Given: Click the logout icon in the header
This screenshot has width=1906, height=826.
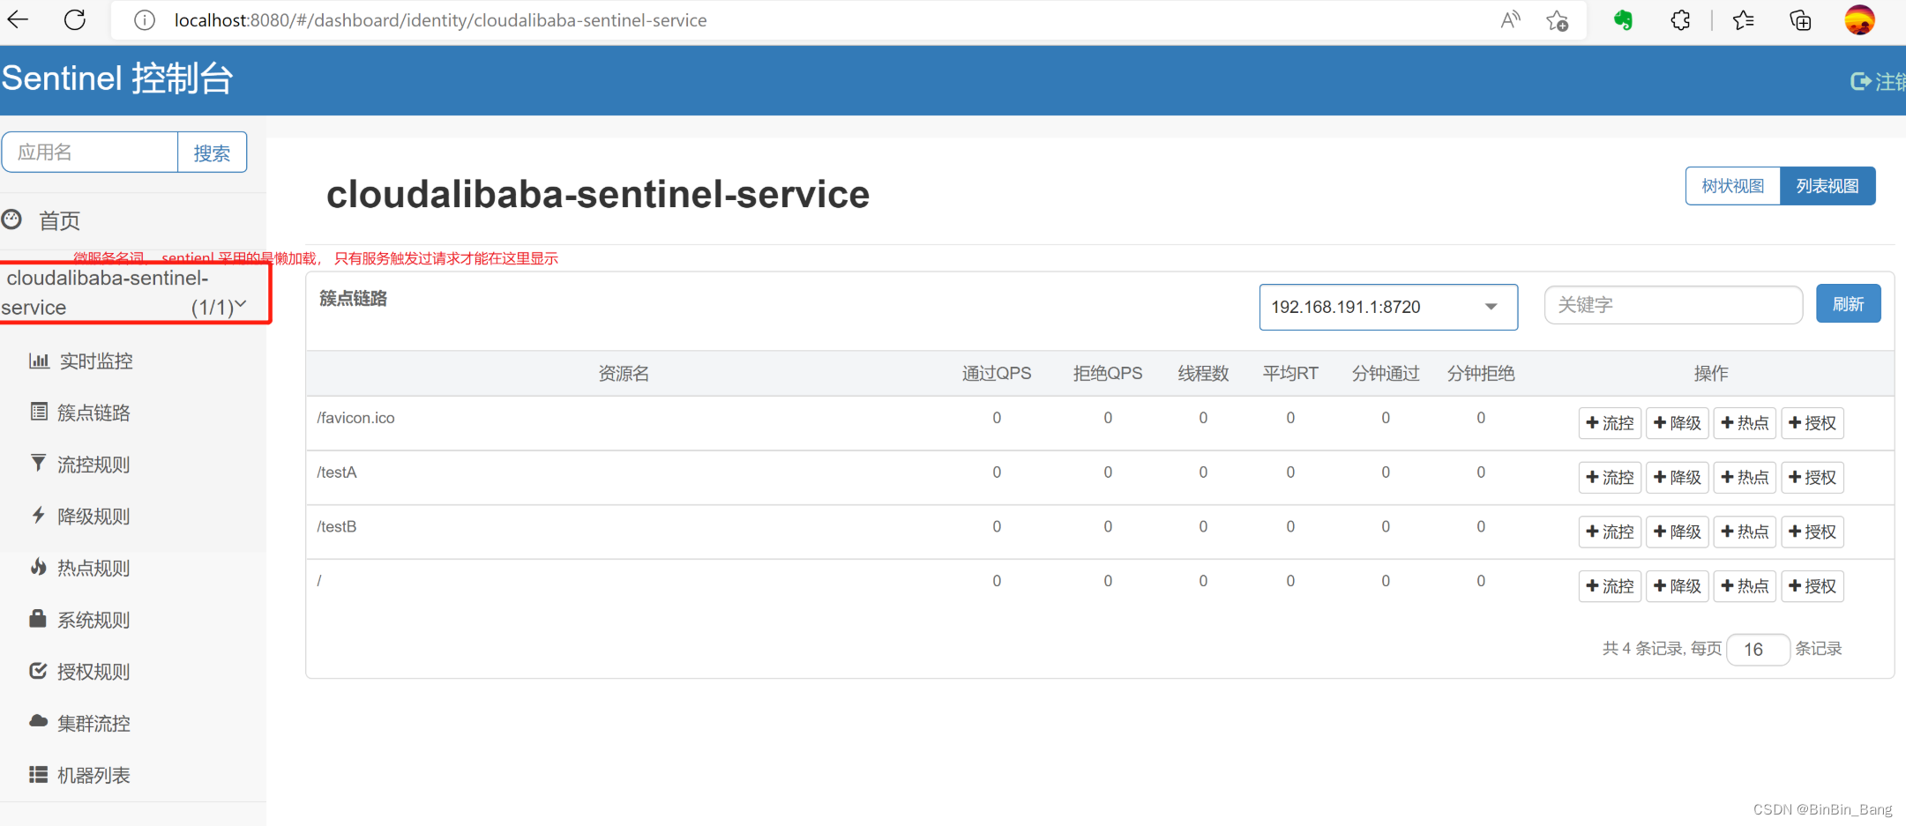Looking at the screenshot, I should click(1861, 81).
